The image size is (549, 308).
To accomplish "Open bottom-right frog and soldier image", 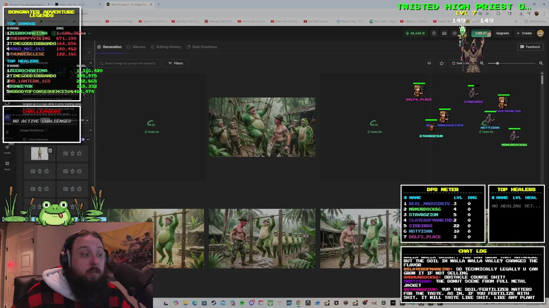I will (x=360, y=238).
